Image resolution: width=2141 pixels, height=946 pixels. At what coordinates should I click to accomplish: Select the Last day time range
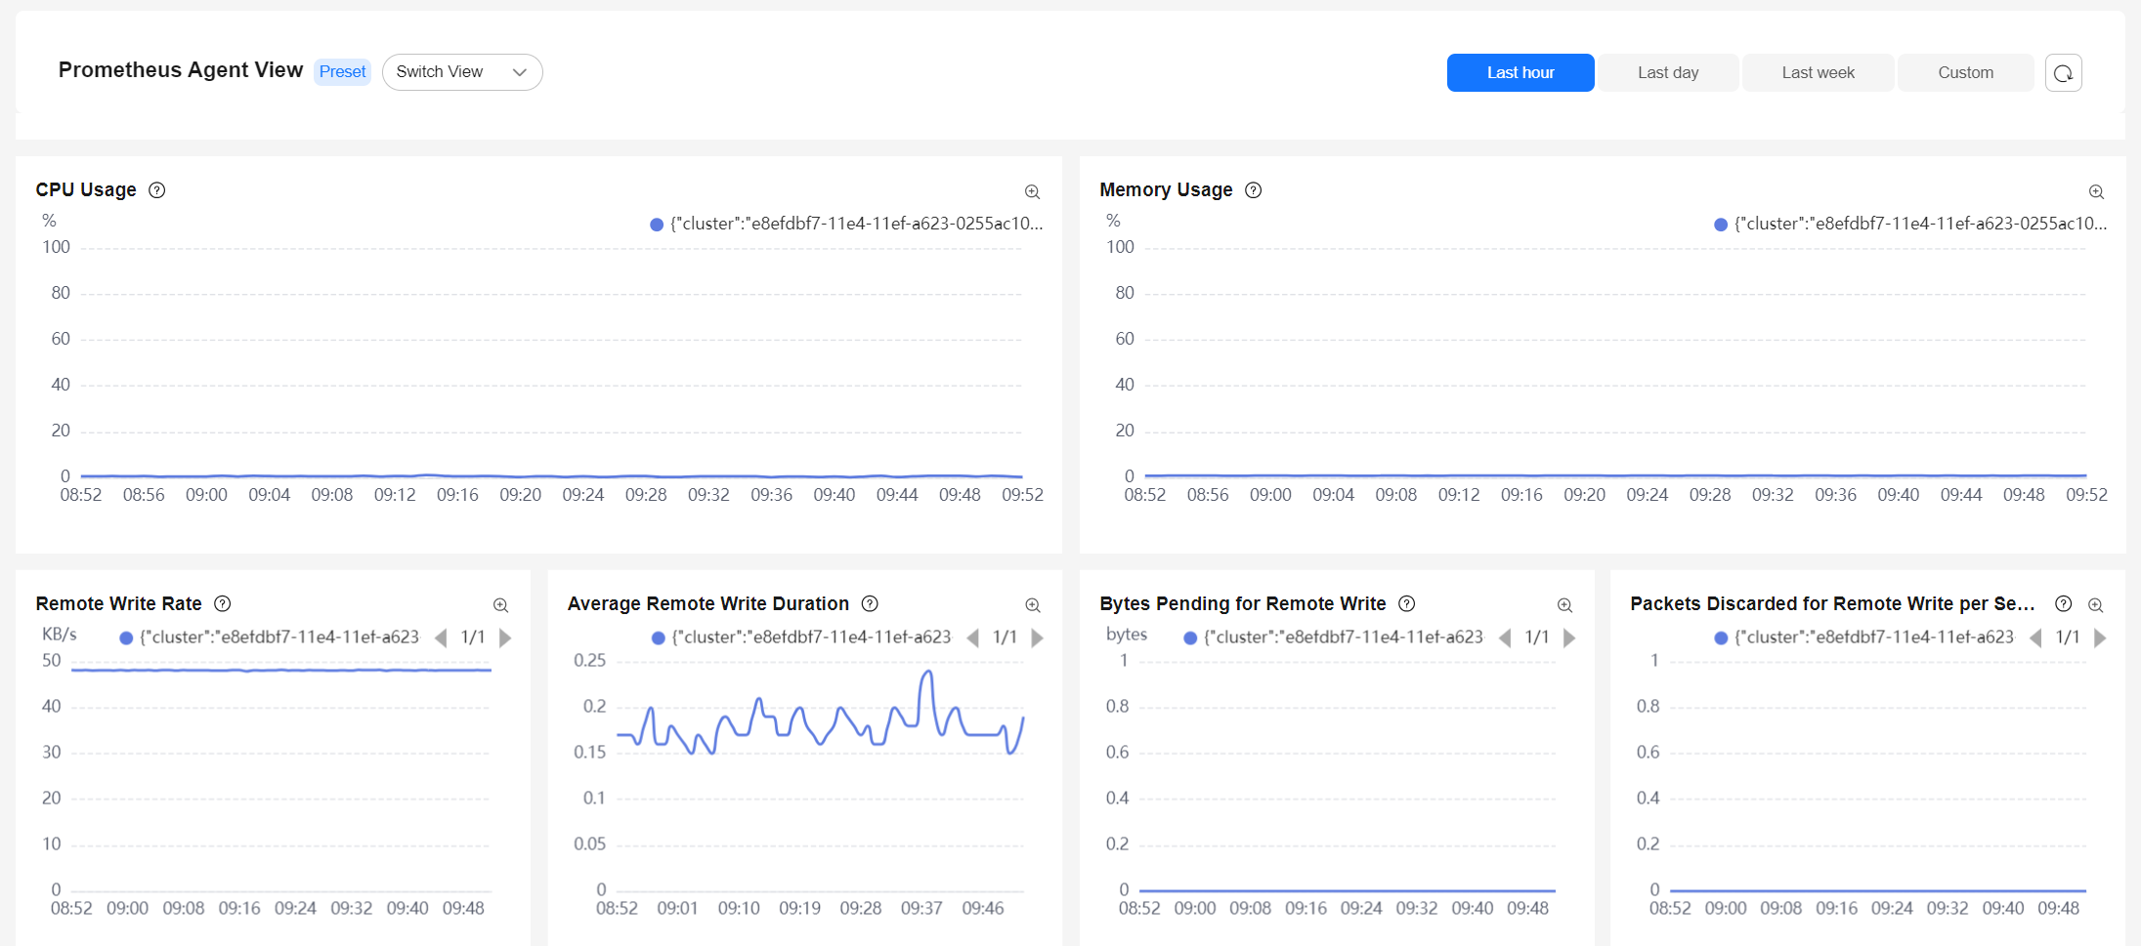(1668, 72)
